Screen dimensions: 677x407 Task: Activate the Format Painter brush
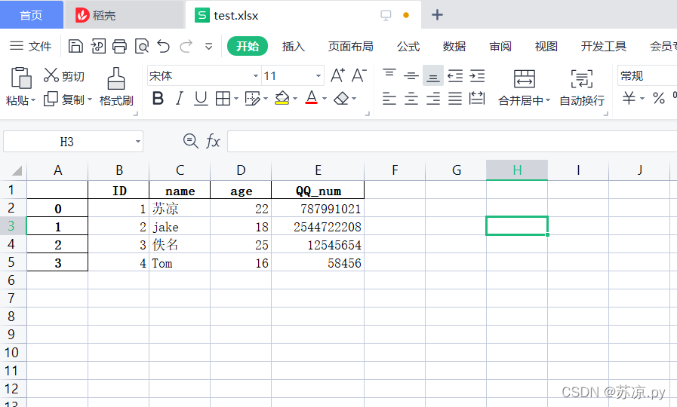pyautogui.click(x=116, y=78)
